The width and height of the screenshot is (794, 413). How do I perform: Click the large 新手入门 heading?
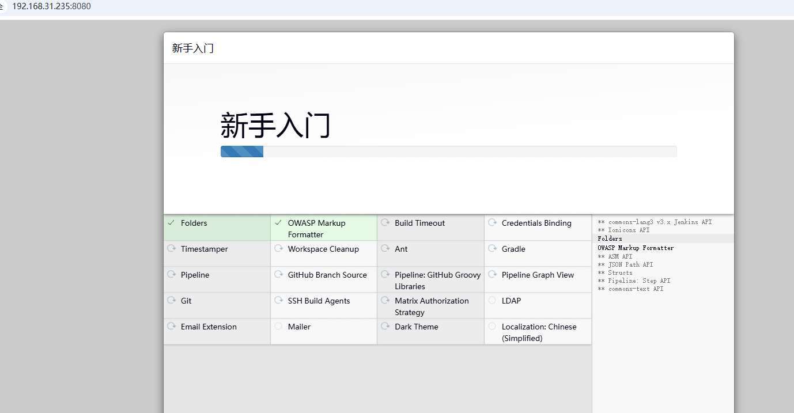[x=275, y=125]
